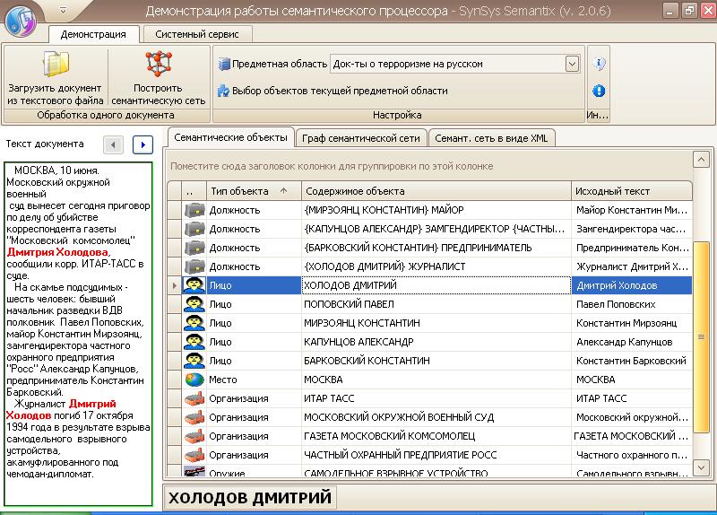This screenshot has height=515, width=717.
Task: Click briefcase icon of БАРКОВСКИЙ ПРЕДПРИНИМАТЕЛЬ row
Action: 194,248
